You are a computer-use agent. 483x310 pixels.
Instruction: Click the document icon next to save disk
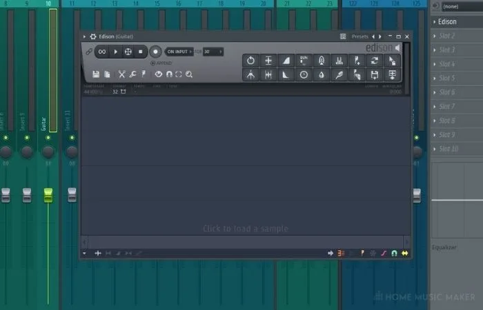tap(107, 74)
